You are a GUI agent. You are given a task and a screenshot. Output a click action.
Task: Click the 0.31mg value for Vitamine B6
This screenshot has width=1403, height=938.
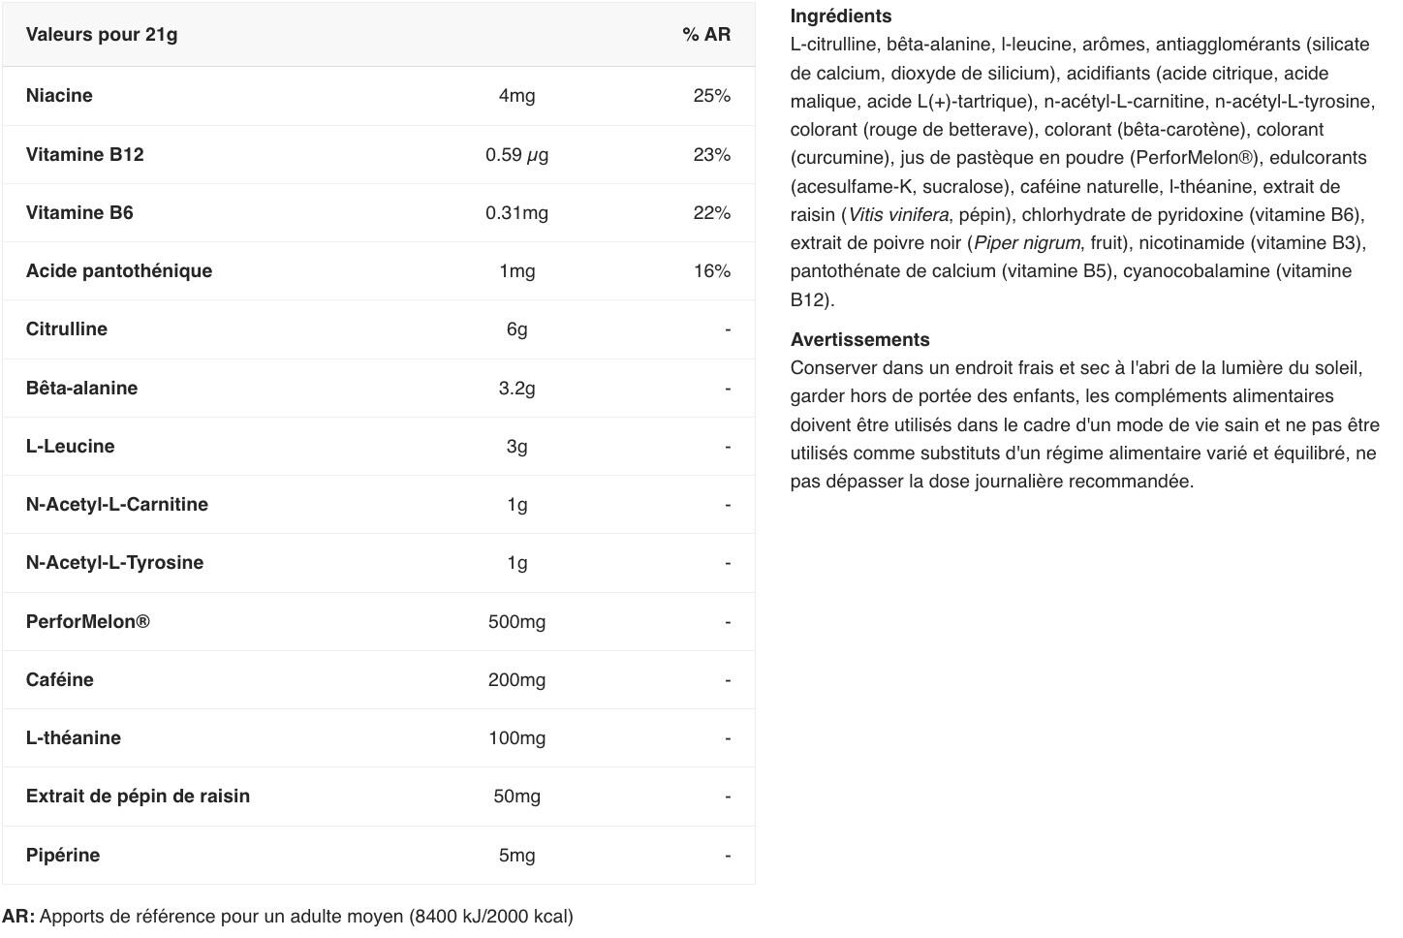[516, 213]
